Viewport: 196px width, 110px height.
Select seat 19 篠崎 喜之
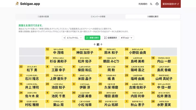pyautogui.click(x=137, y=69)
